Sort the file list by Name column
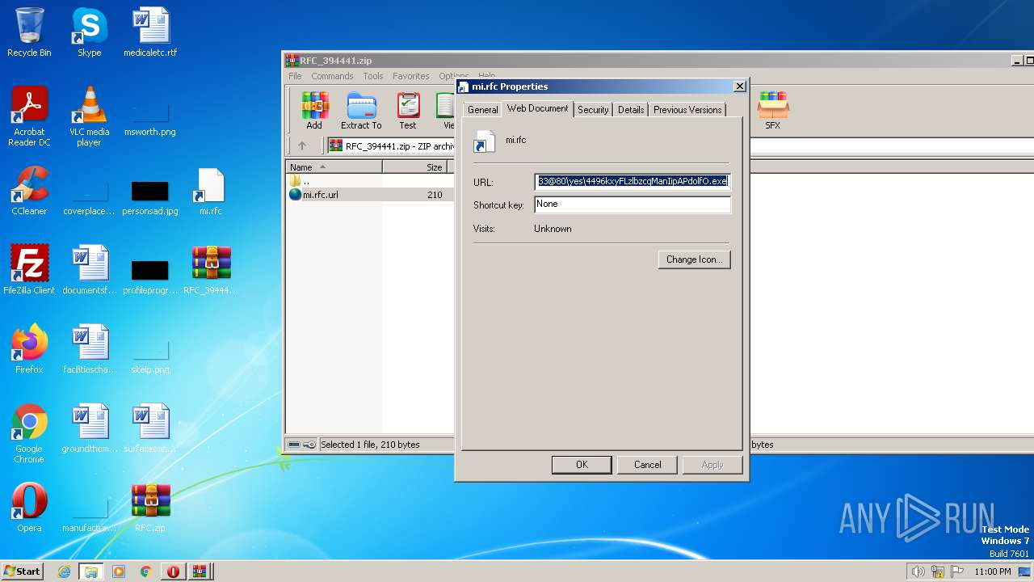1034x582 pixels. point(334,167)
